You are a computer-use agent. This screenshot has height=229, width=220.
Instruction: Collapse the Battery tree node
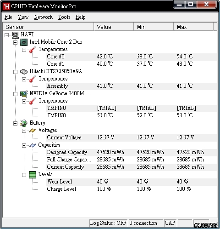15,123
